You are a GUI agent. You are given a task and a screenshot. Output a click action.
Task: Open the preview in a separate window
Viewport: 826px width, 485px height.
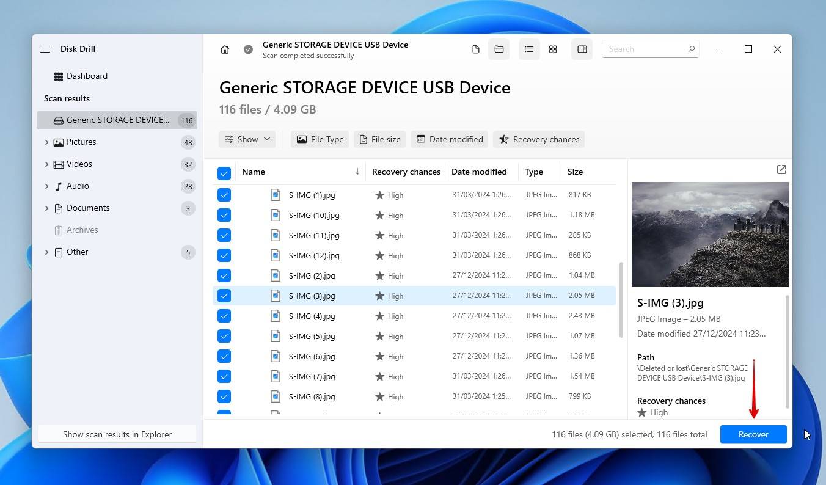(781, 169)
